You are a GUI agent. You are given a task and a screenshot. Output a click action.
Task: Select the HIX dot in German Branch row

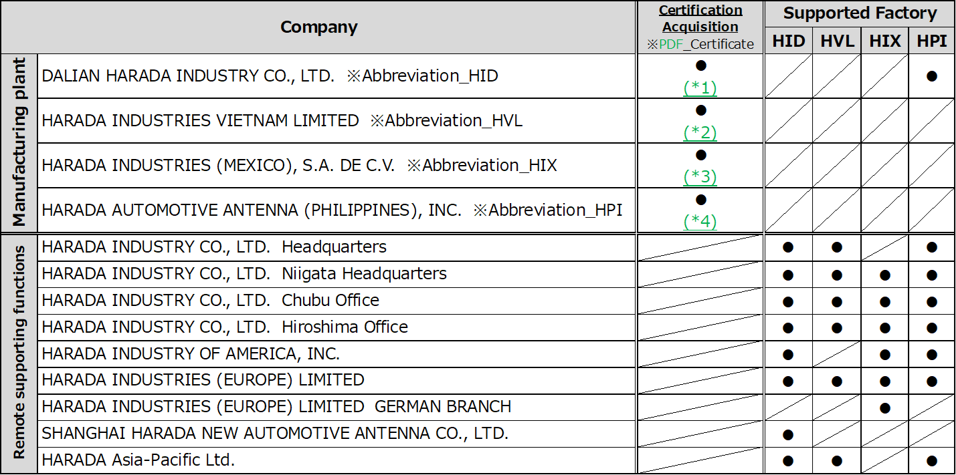coord(884,408)
